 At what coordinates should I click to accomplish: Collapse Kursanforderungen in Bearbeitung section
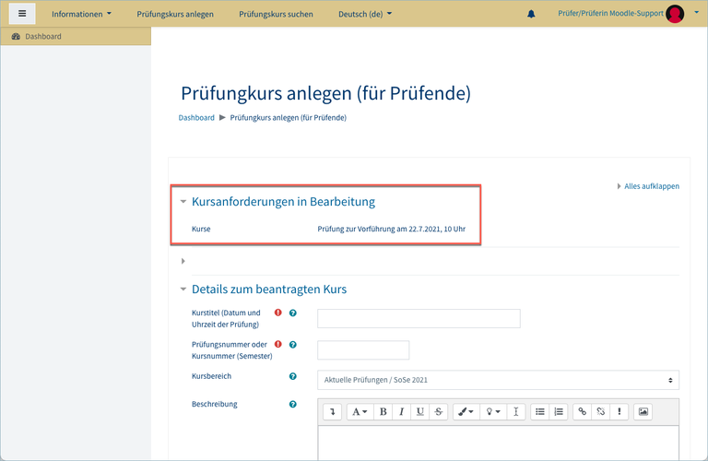click(x=183, y=201)
